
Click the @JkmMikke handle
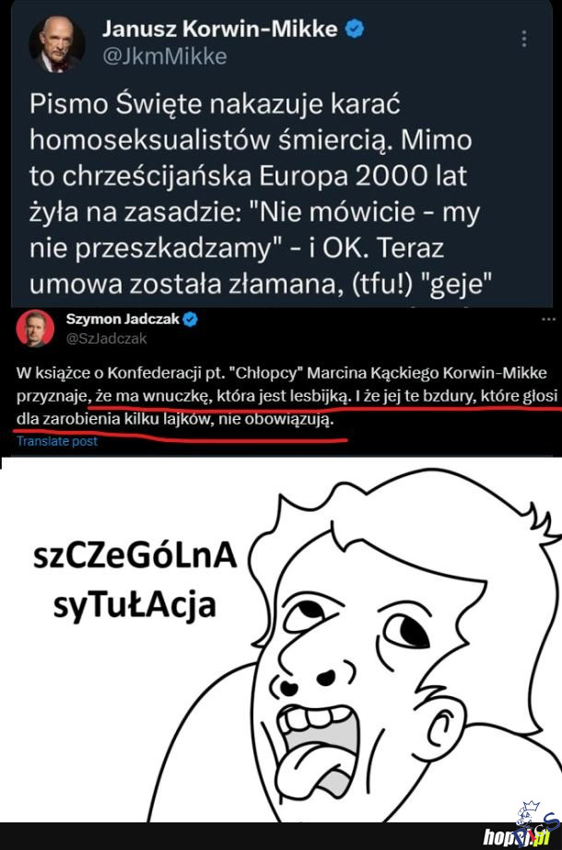point(164,56)
